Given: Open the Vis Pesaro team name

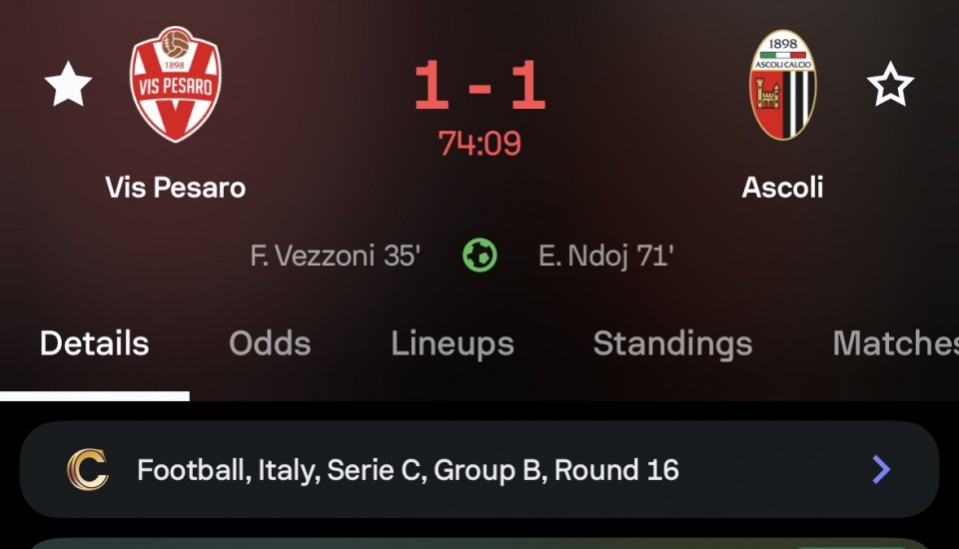Looking at the screenshot, I should [176, 187].
